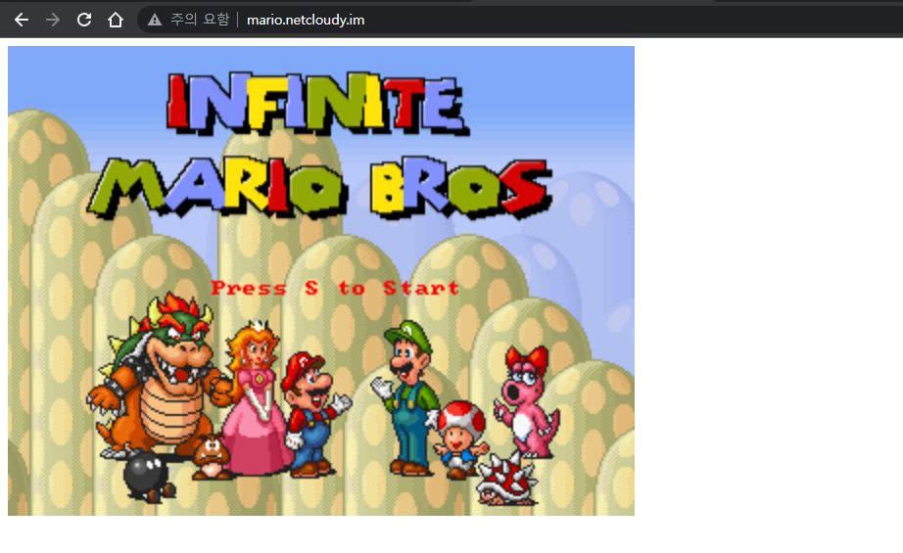Reload the page with the refresh icon
This screenshot has height=553, width=903.
tap(84, 21)
